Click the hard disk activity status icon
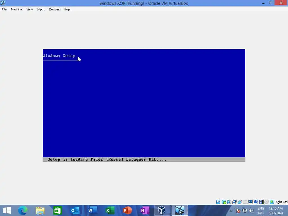Image resolution: width=288 pixels, height=216 pixels. click(218, 202)
